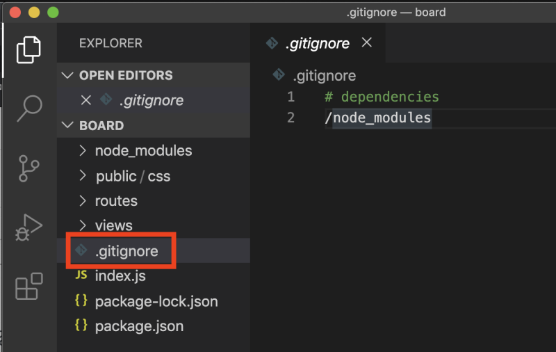Open the Explorer view icon

(x=28, y=49)
